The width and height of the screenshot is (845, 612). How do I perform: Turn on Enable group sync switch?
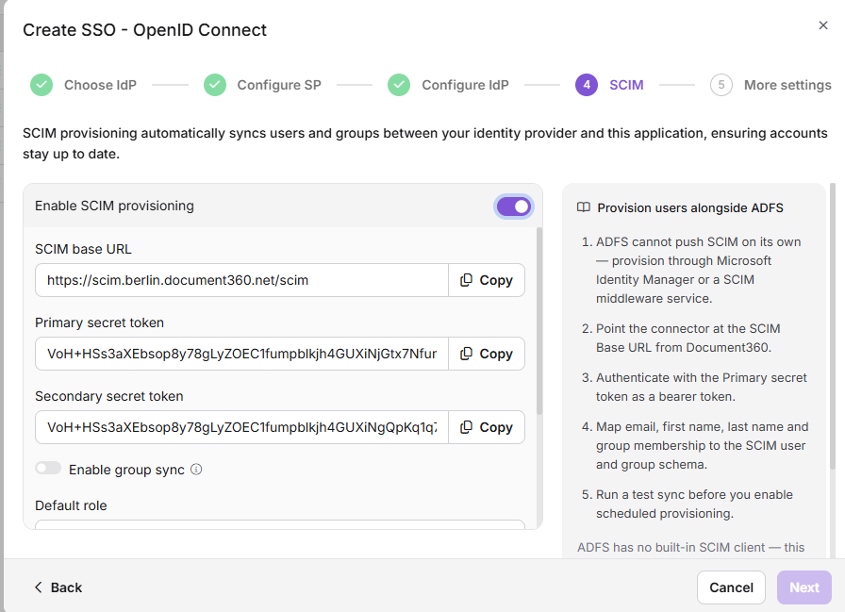pos(48,468)
